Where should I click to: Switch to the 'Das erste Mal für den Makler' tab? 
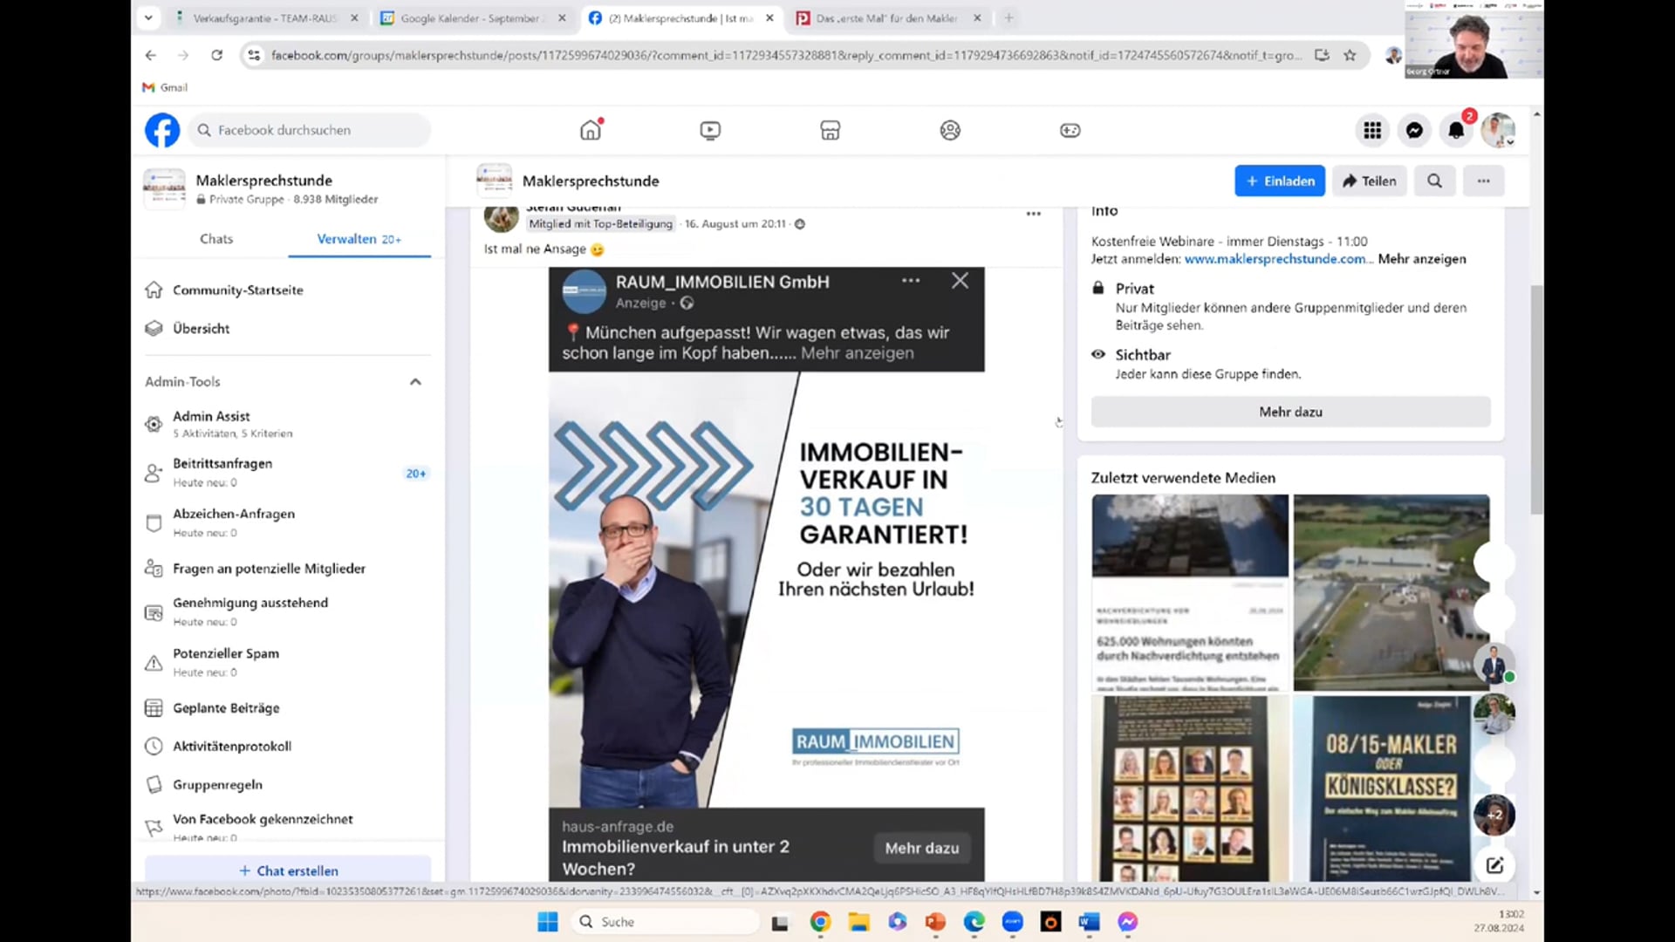pos(887,17)
